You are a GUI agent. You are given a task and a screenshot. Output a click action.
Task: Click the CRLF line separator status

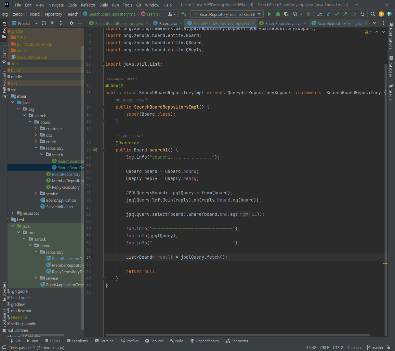(x=324, y=347)
